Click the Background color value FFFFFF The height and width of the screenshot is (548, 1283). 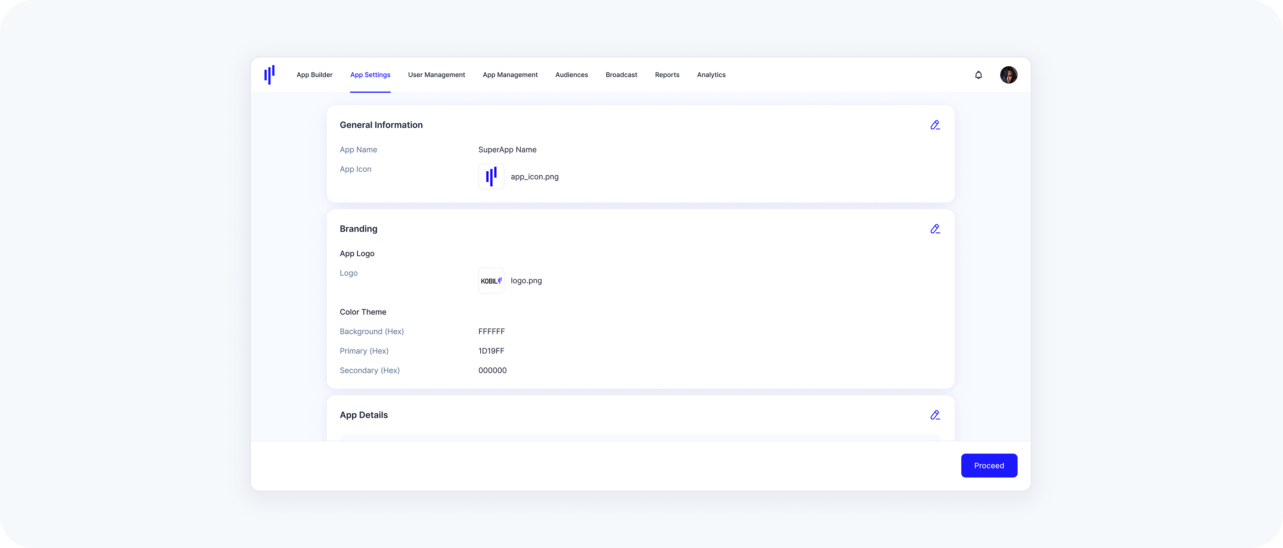[491, 331]
